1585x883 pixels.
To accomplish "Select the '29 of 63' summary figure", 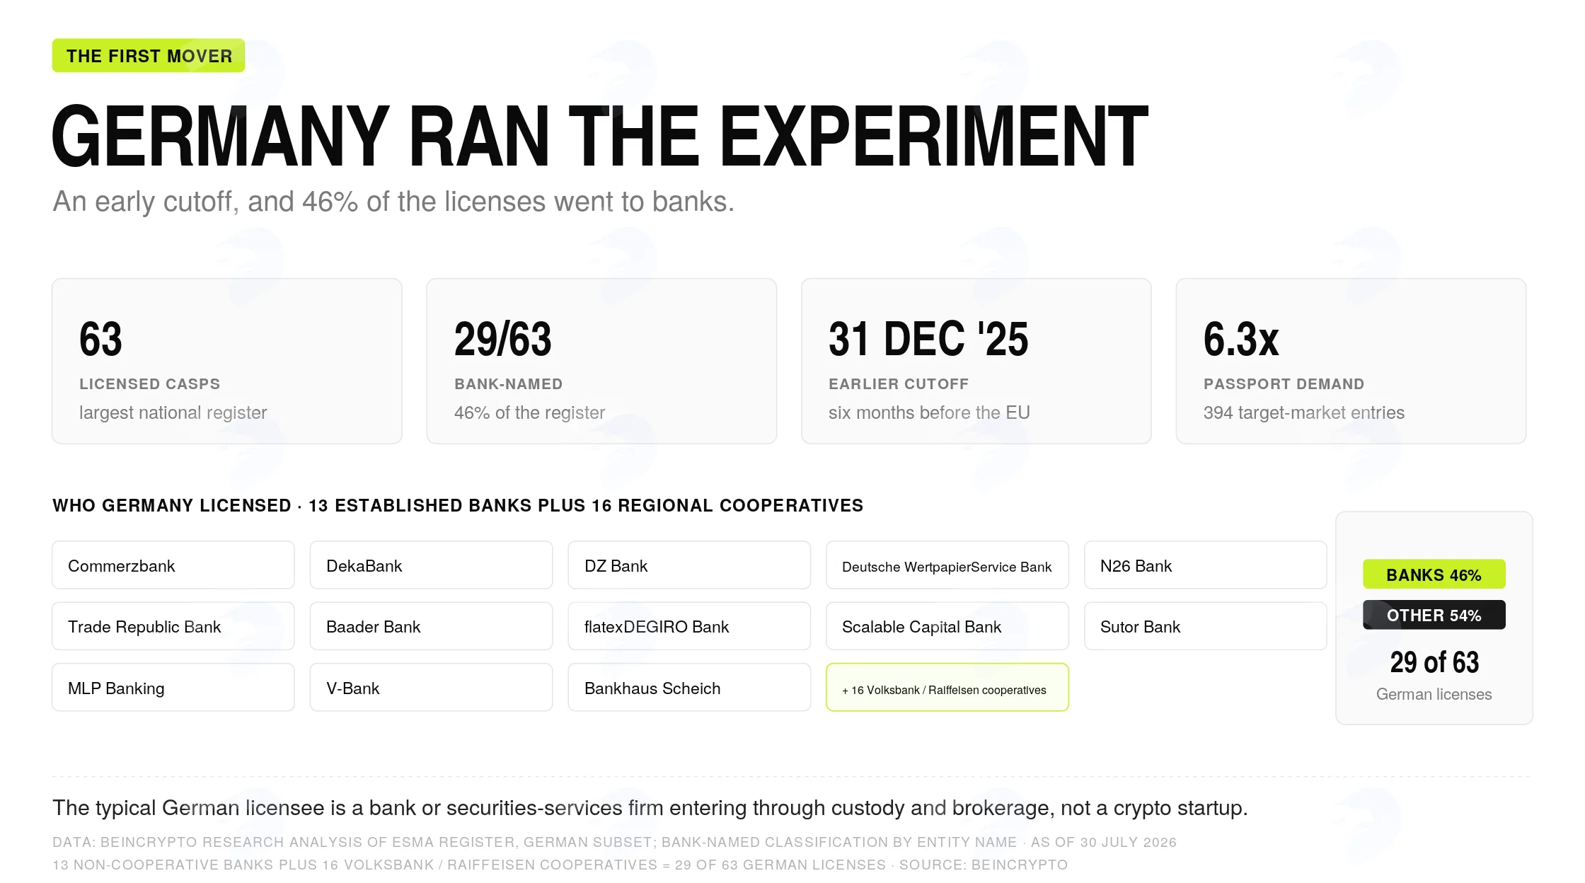I will [1434, 662].
